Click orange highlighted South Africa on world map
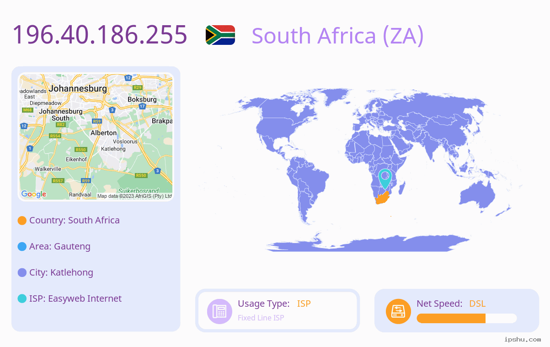The image size is (550, 347). coord(382,199)
